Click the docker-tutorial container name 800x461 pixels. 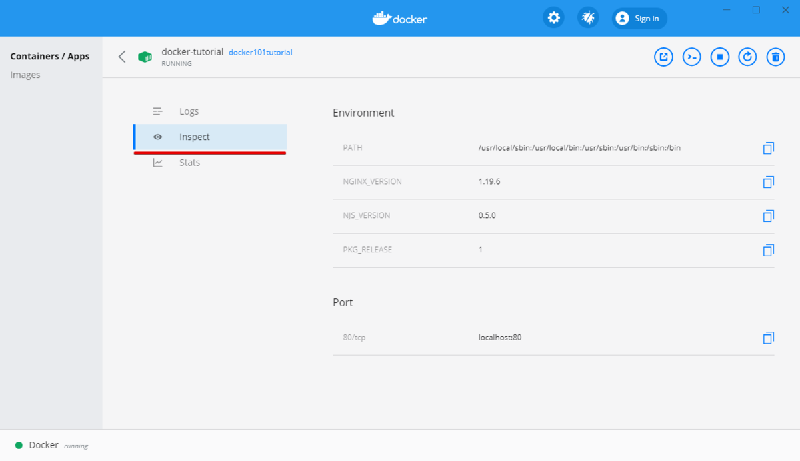pos(193,52)
